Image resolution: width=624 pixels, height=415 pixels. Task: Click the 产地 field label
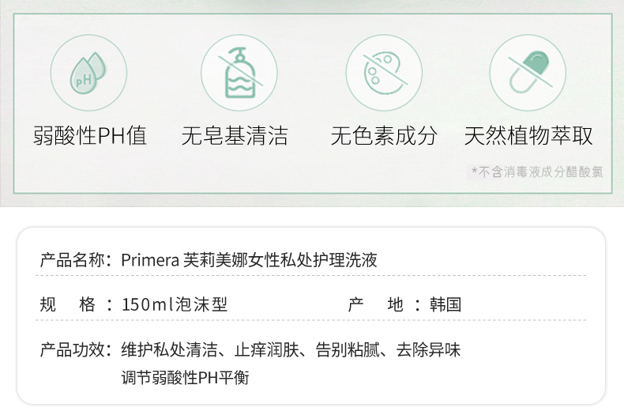376,304
